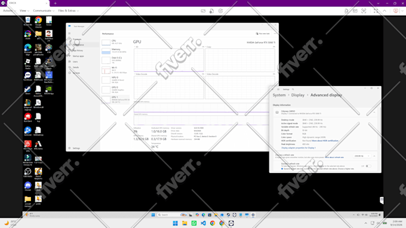Collapse the Choose a refresh rate section
This screenshot has height=228, width=406.
(374, 156)
